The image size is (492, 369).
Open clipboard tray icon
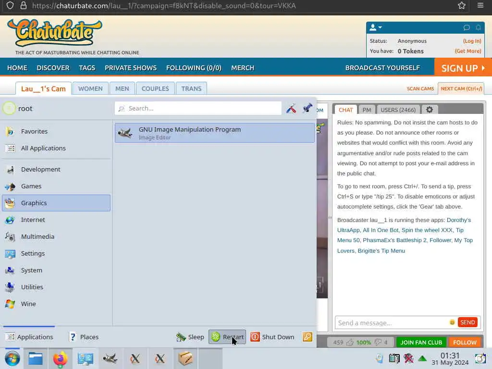pyautogui.click(x=394, y=358)
